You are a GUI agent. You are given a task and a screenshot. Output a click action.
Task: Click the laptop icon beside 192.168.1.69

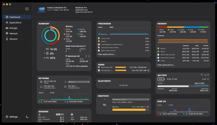point(41,87)
